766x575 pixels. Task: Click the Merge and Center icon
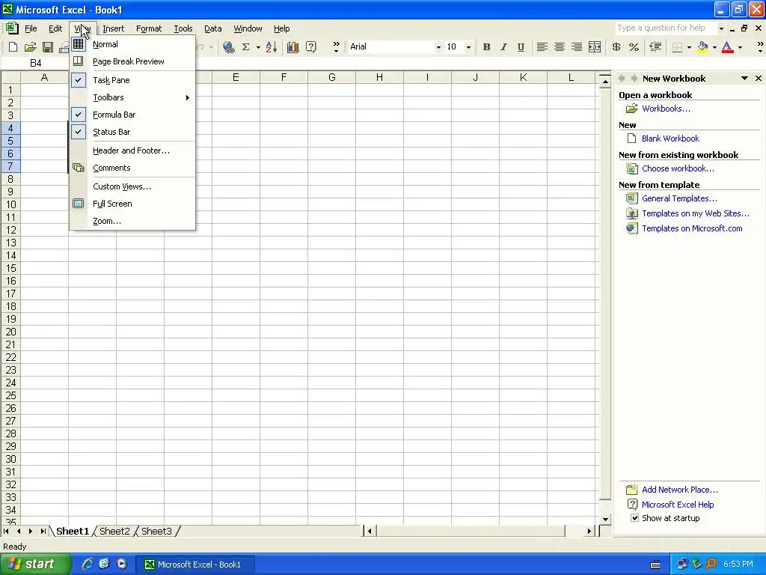pos(595,47)
